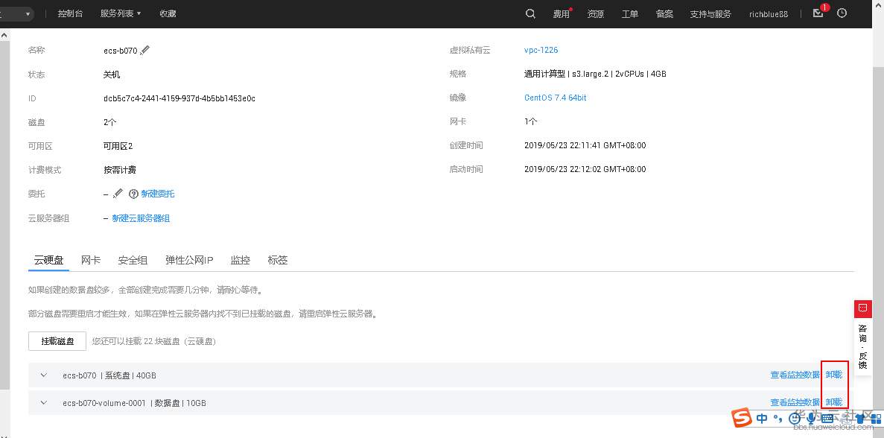Open the 工单 menu
This screenshot has width=884, height=438.
click(630, 14)
